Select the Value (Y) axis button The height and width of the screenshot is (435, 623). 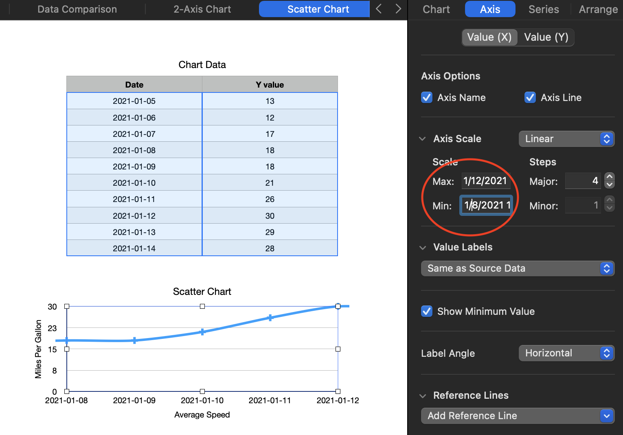[x=546, y=37]
